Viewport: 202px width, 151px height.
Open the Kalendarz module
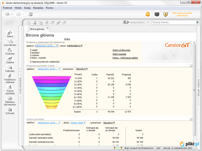pos(10,68)
